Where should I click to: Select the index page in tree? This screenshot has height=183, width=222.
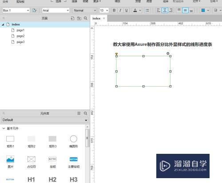coord(45,24)
